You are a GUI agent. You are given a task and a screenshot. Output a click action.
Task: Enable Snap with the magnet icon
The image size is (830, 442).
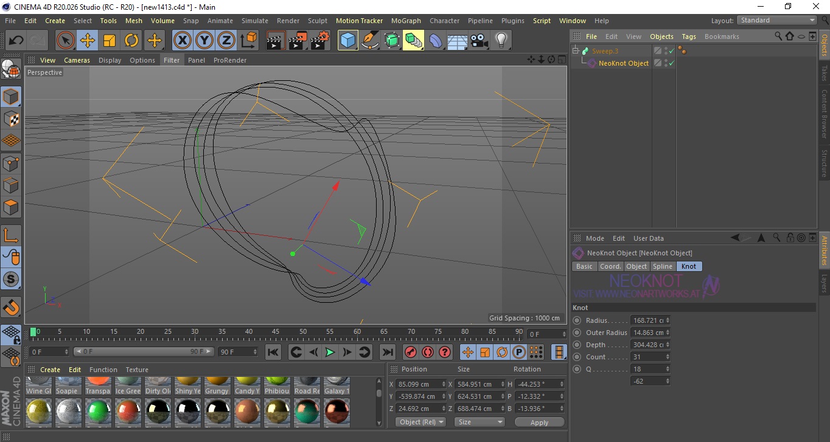(11, 308)
